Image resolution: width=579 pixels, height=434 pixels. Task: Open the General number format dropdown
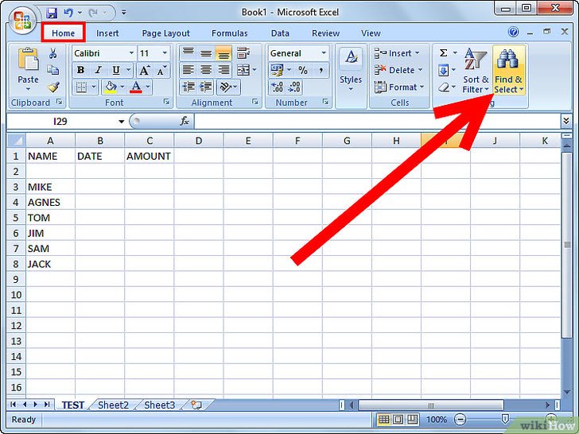pyautogui.click(x=324, y=53)
